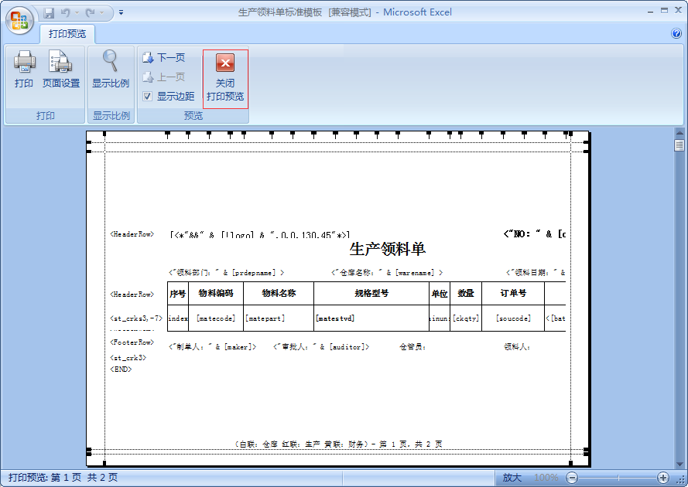Click the <END> marker in preview
Screen dimensions: 688x487
point(121,369)
